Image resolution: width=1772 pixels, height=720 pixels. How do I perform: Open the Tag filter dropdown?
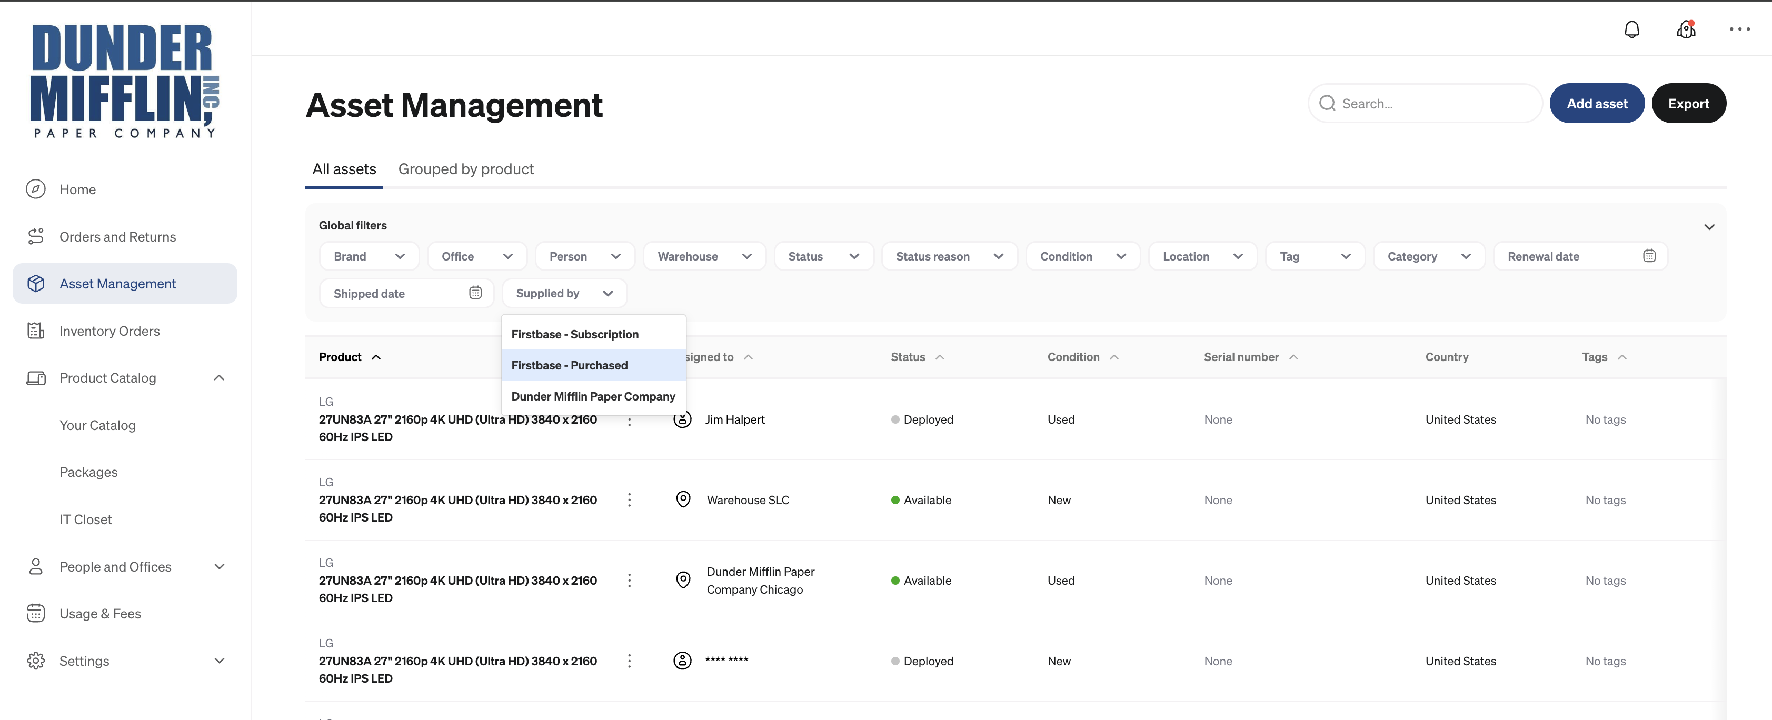click(x=1315, y=256)
